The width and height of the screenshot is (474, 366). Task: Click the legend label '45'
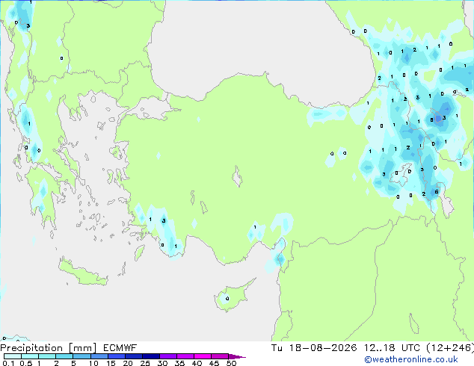(214, 363)
